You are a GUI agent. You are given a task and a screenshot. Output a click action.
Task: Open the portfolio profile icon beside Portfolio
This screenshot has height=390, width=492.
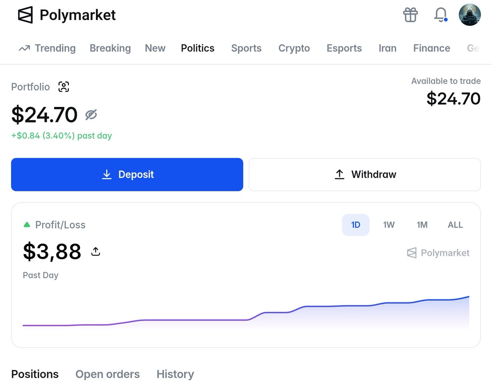tap(64, 87)
